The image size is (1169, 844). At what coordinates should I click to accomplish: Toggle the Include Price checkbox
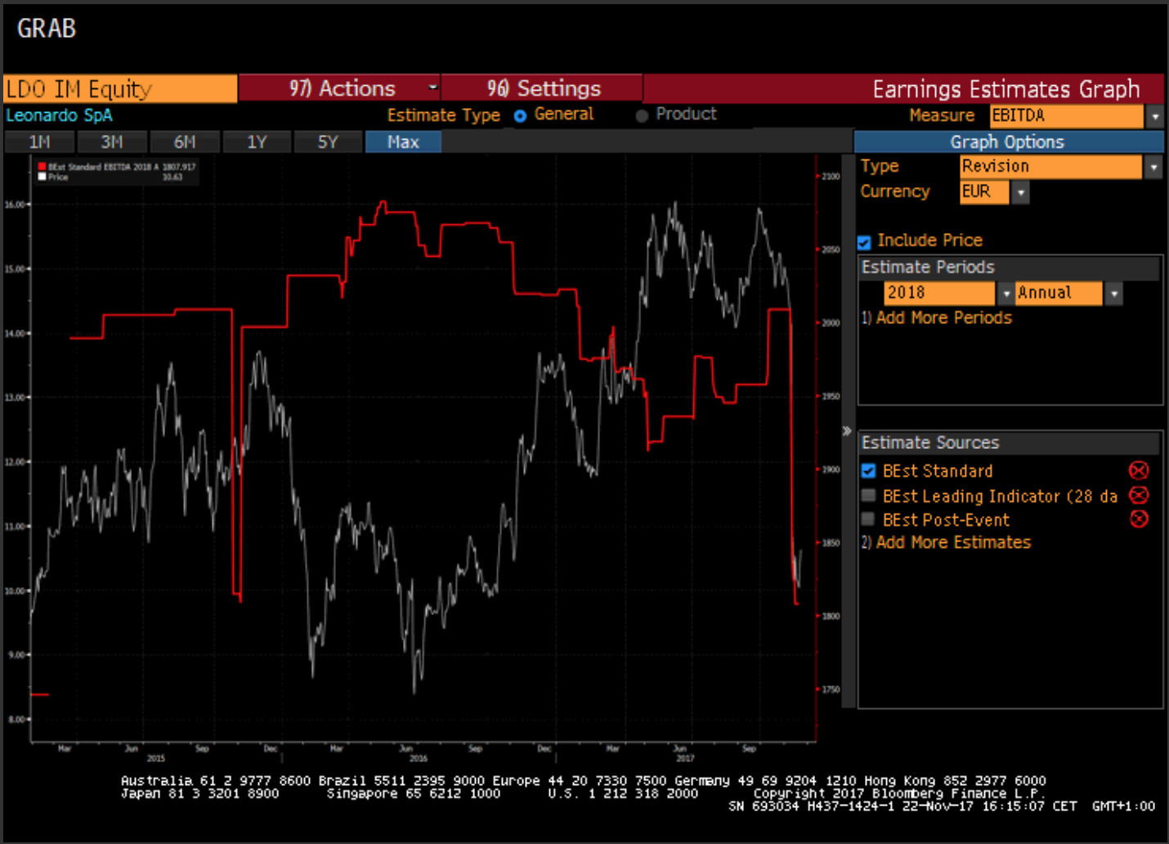pos(864,242)
